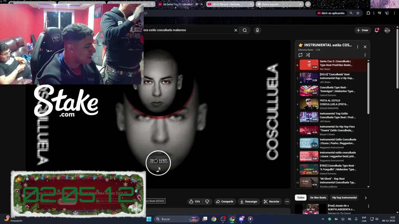Play instrumental estilo cosculluela ozuna reggaeton item
The image size is (399, 224).
coord(332,156)
